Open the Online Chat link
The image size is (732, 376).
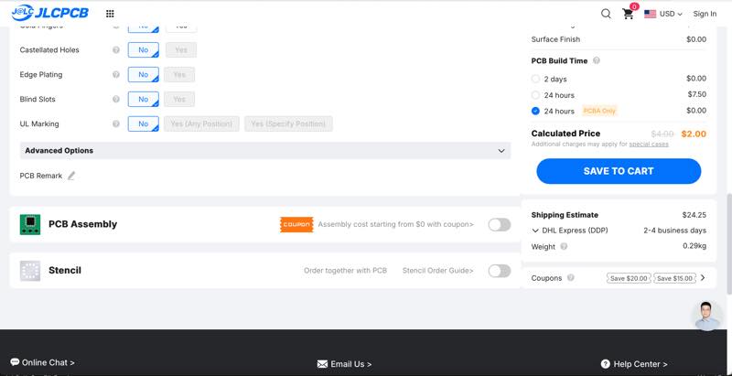48,362
